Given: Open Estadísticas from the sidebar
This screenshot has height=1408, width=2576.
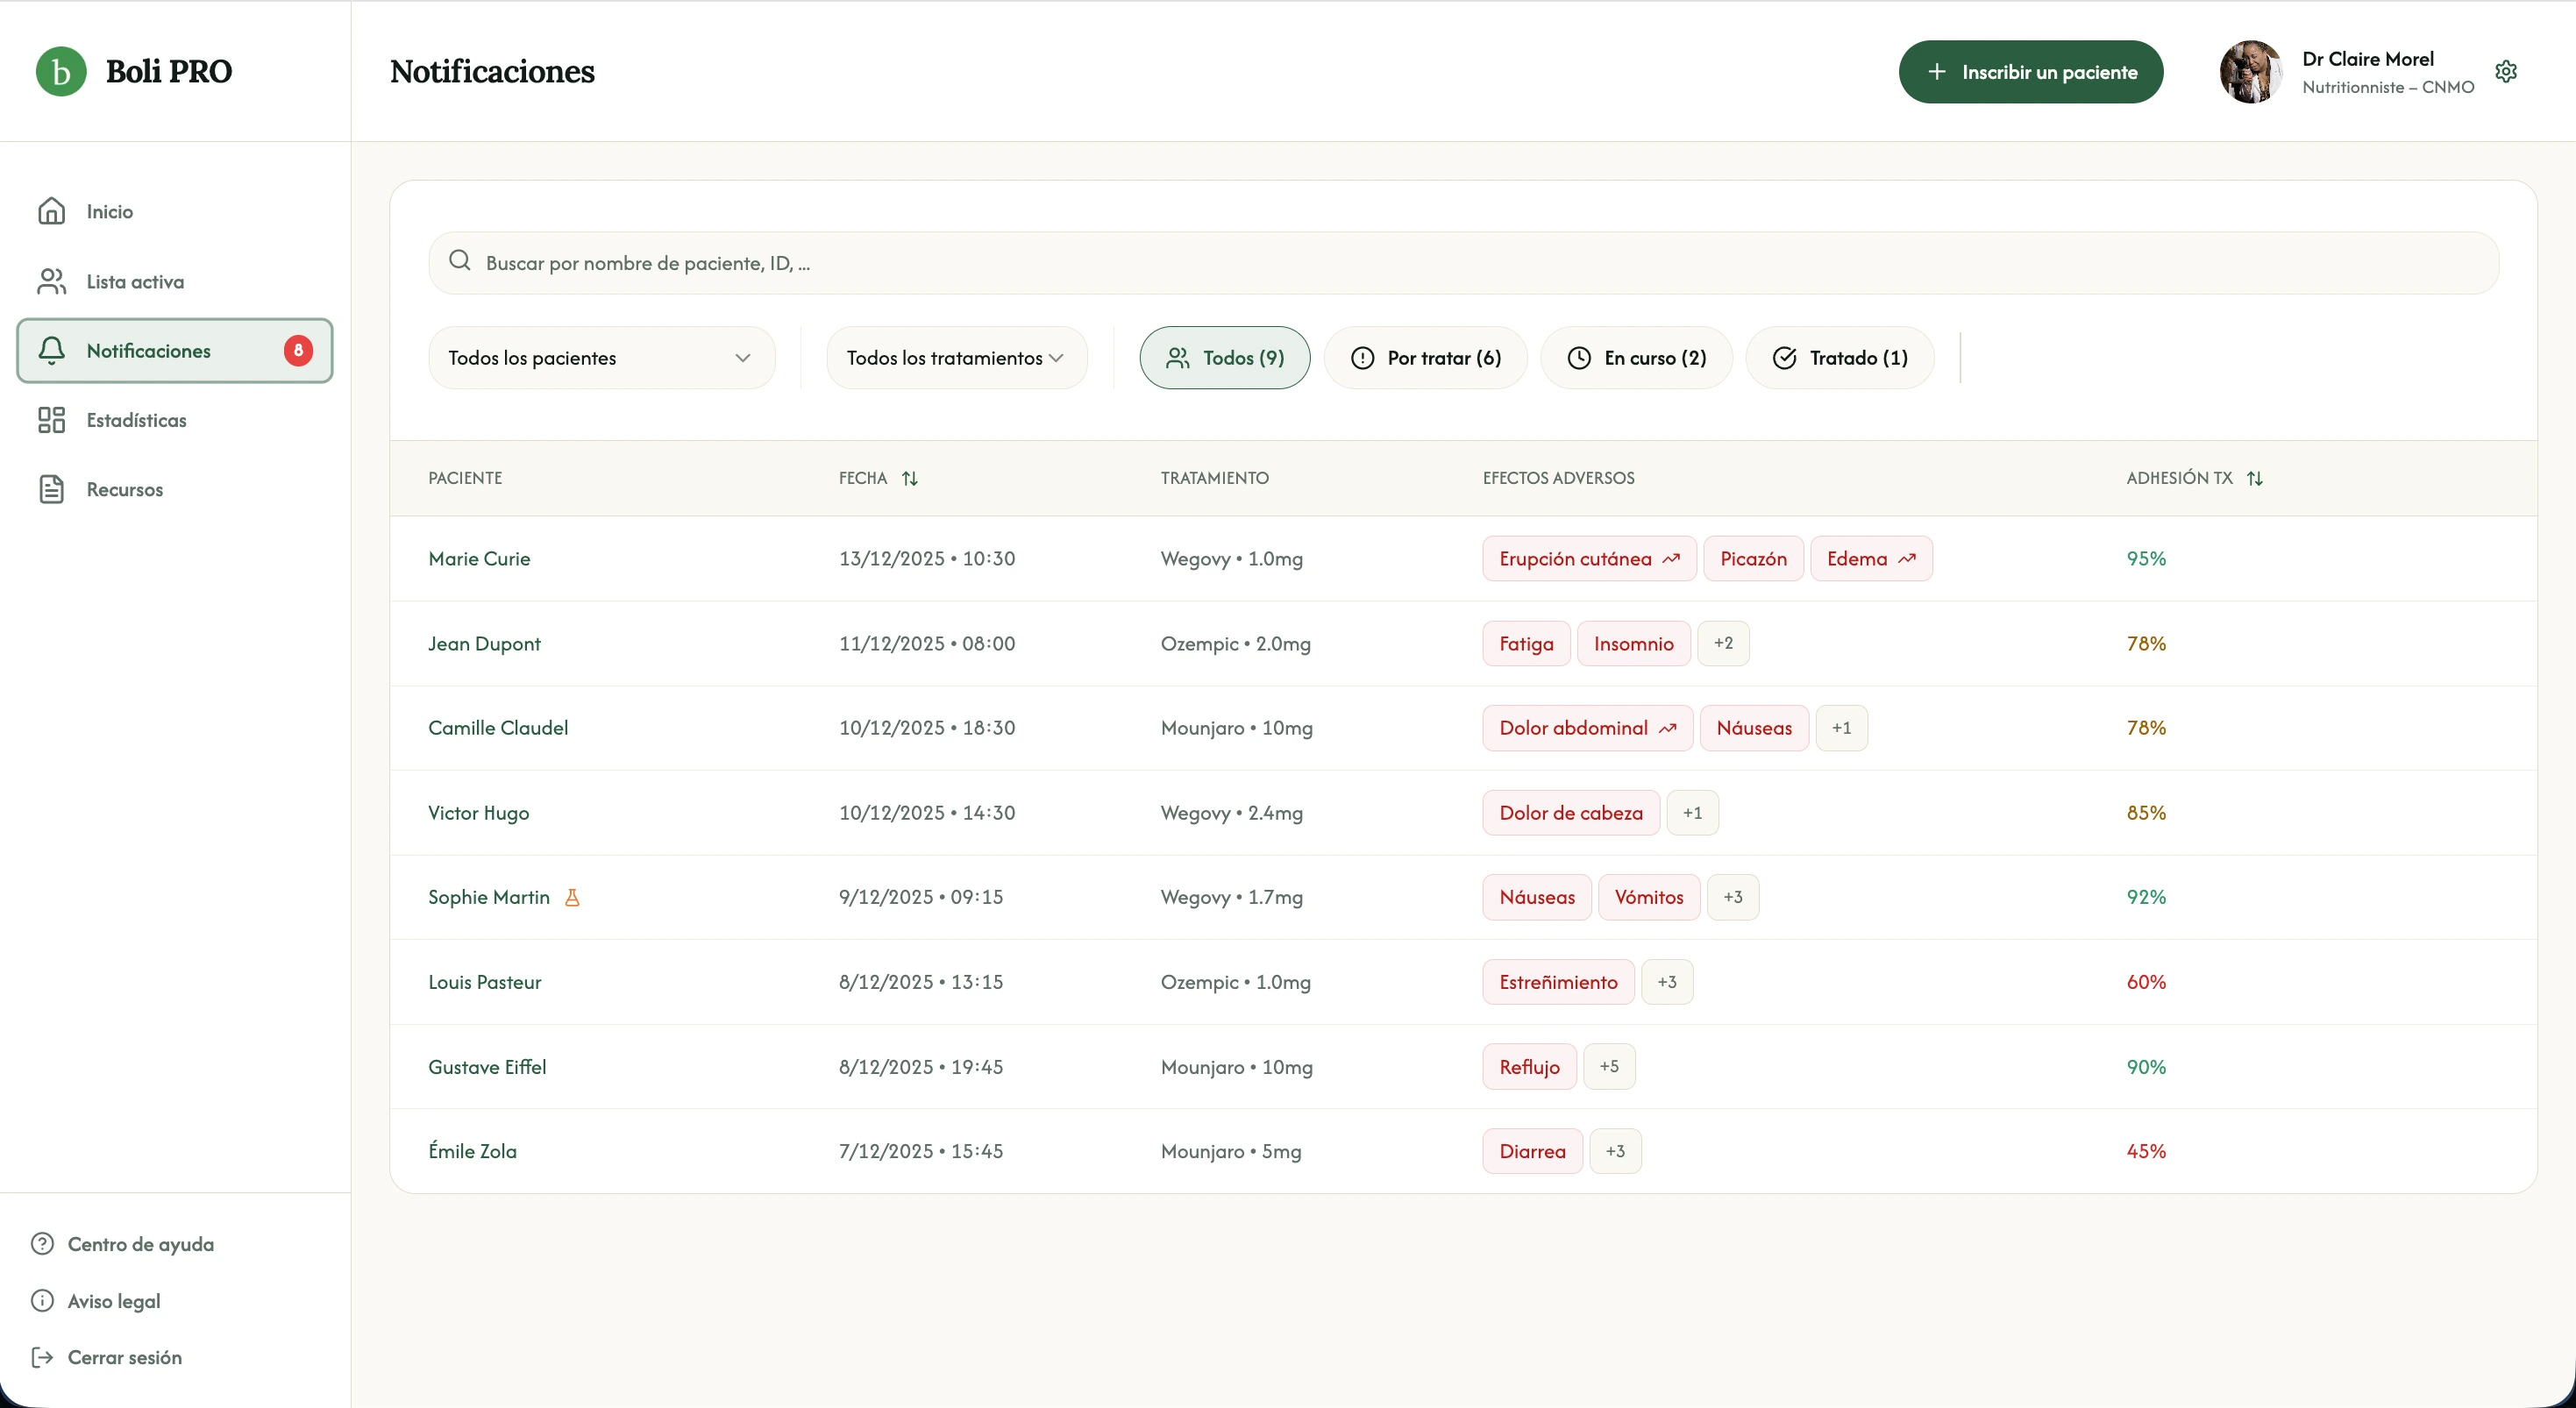Looking at the screenshot, I should pyautogui.click(x=136, y=420).
